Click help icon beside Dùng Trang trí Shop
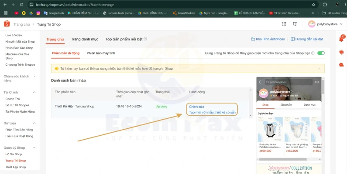Image resolution: width=347 pixels, height=174 pixels. point(313,53)
